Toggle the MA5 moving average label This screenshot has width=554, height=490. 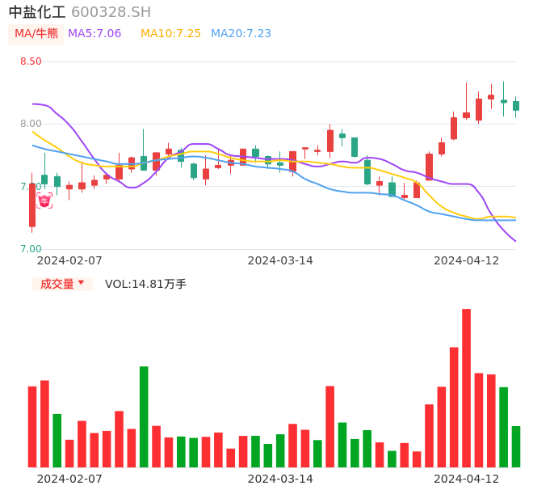coord(94,34)
